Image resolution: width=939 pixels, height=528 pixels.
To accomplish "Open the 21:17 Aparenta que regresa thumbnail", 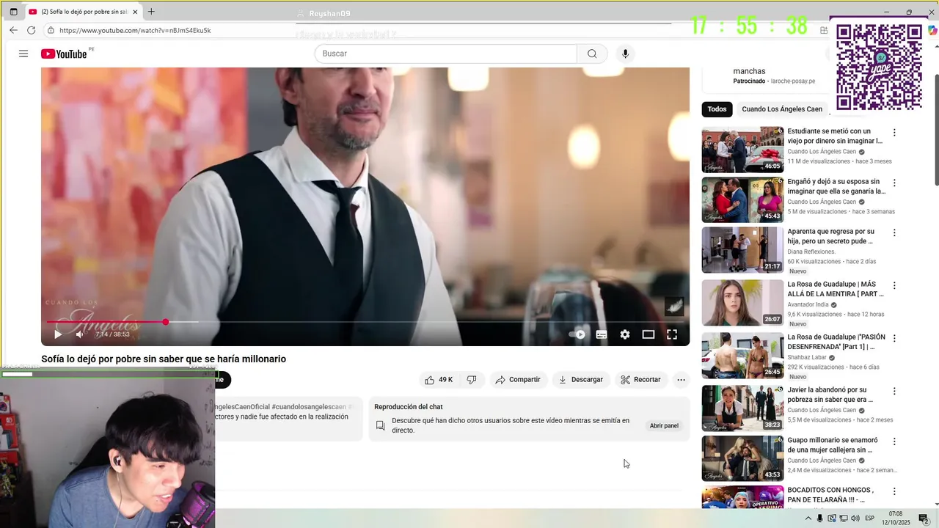I will [742, 249].
